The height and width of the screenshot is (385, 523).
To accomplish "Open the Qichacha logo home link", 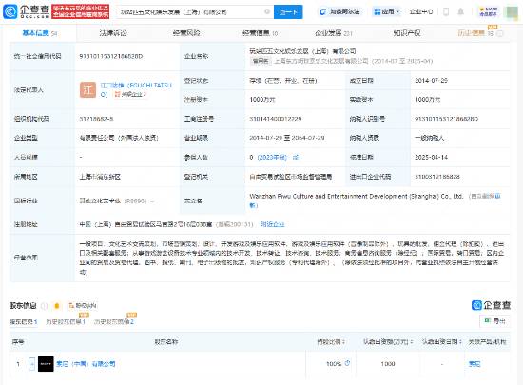I will click(26, 11).
